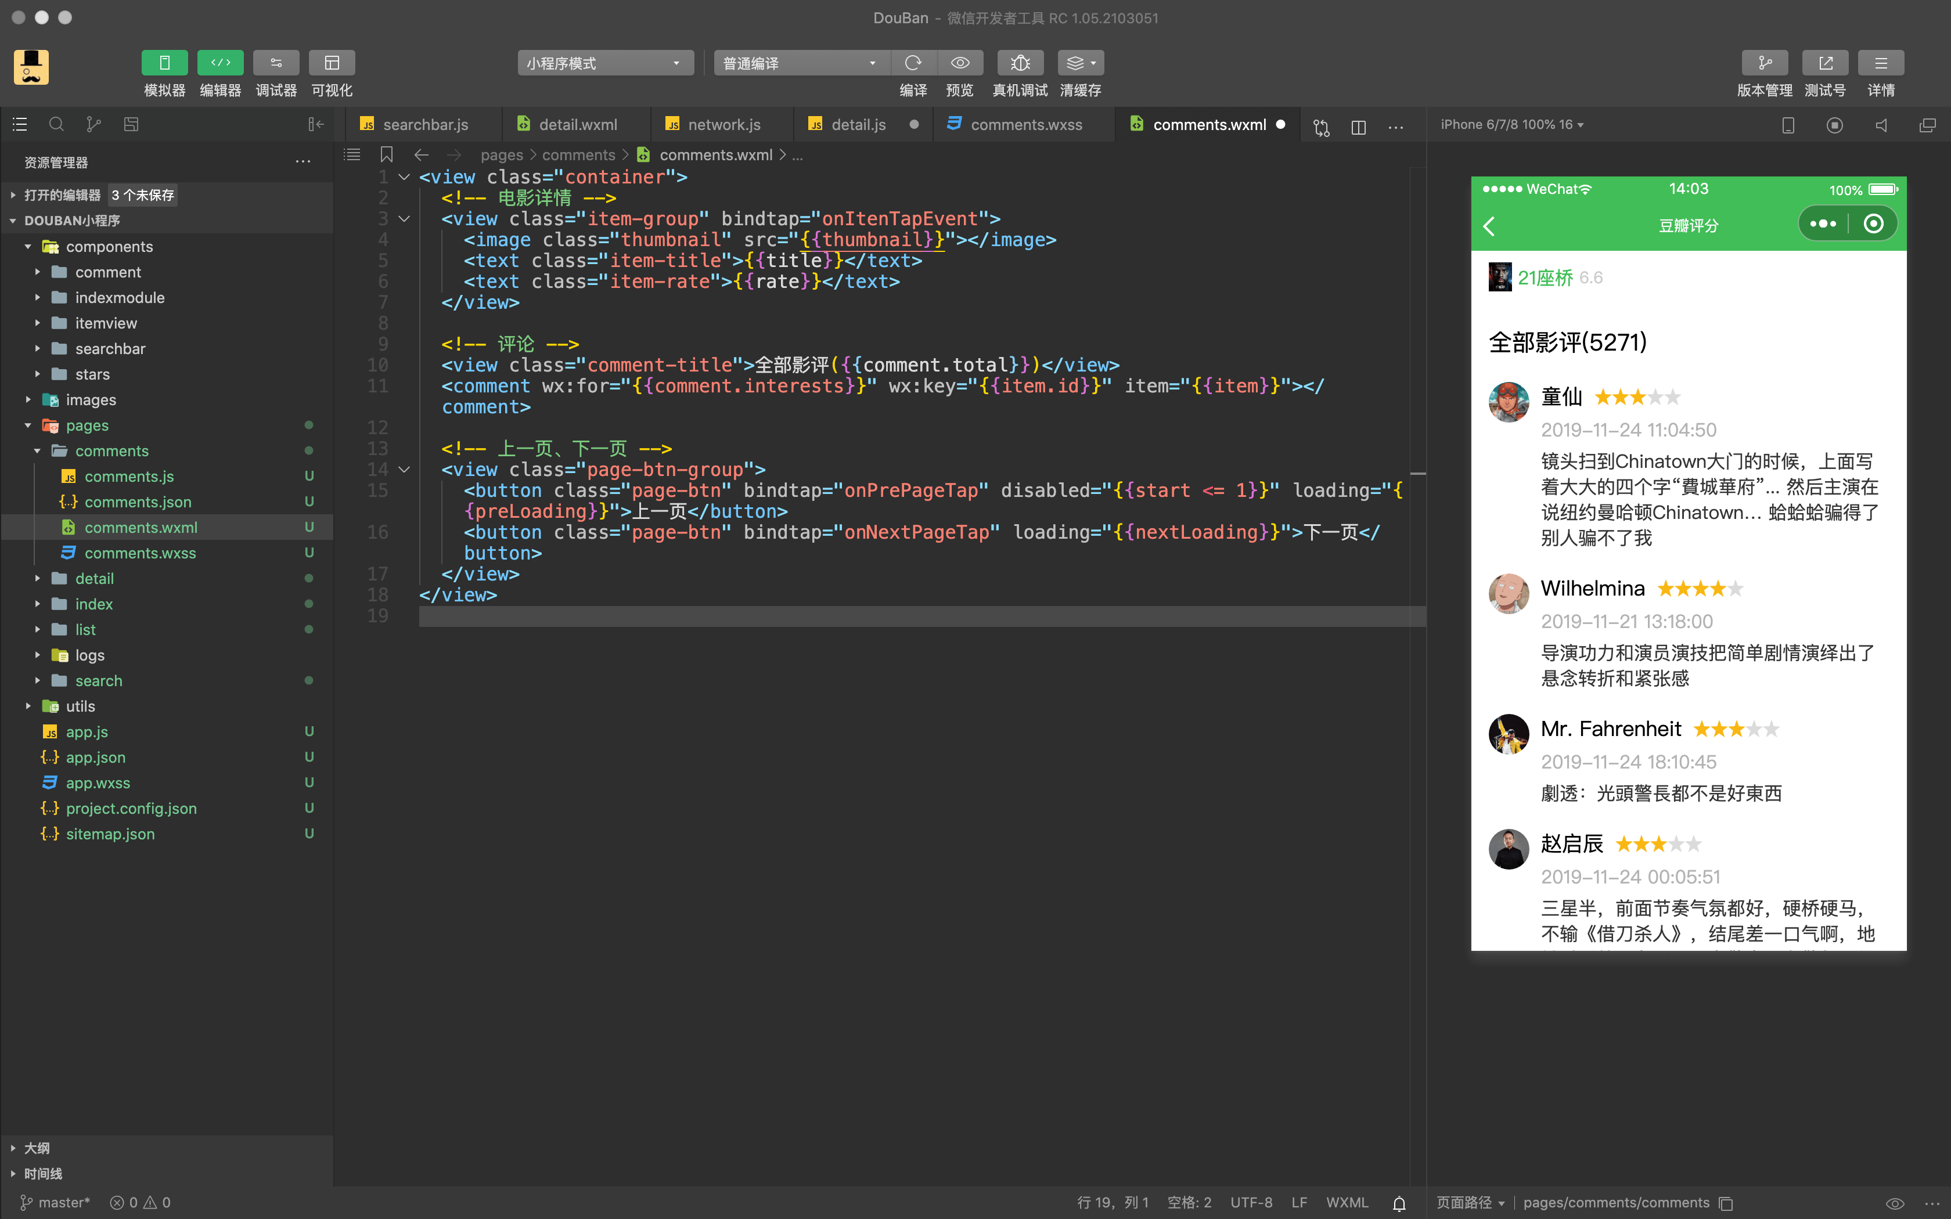
Task: Click the master branch status item
Action: pyautogui.click(x=56, y=1202)
